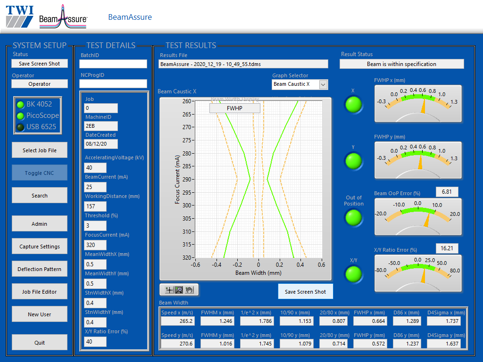Select the zoom graph tool
The width and height of the screenshot is (483, 362).
[x=179, y=290]
